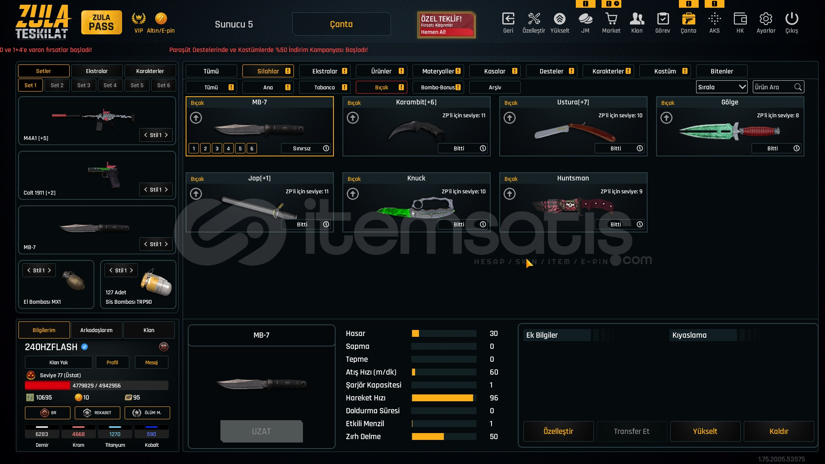Select the BR mode button
This screenshot has height=464, width=825.
(47, 413)
